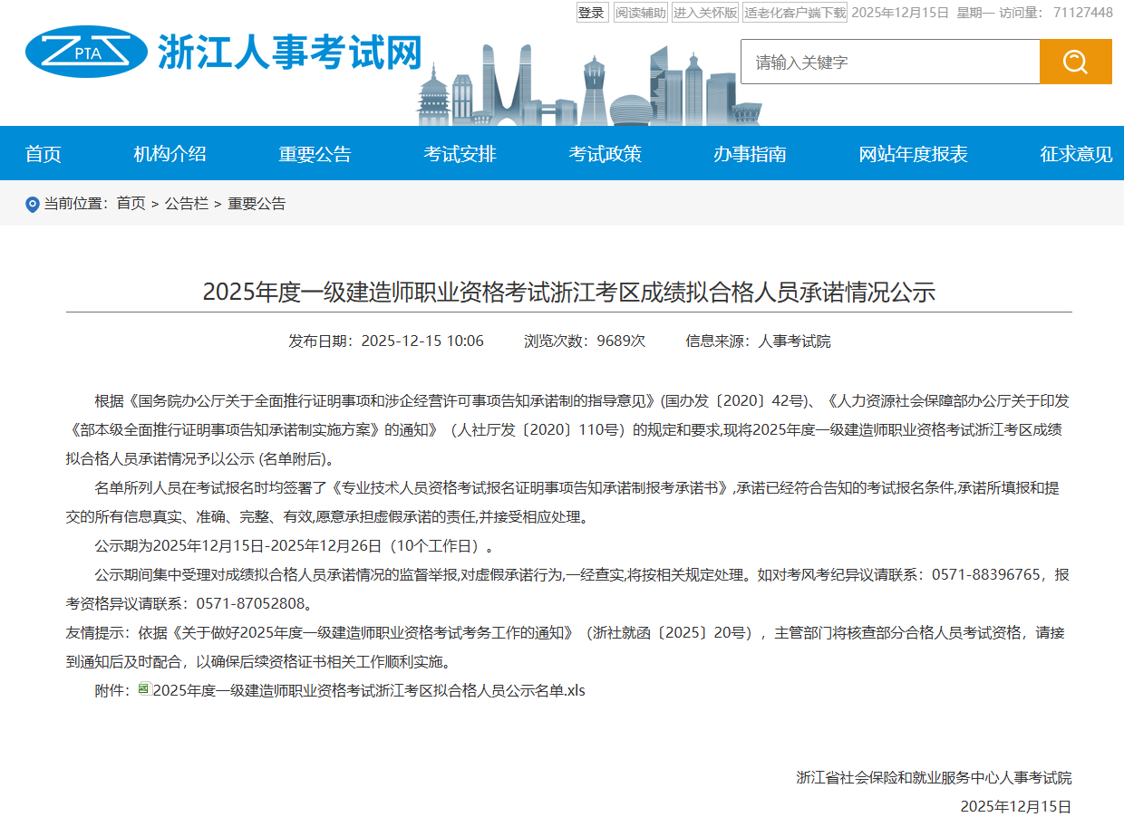Download 适老化客户端下载 client
Image resolution: width=1124 pixels, height=817 pixels.
click(x=794, y=13)
